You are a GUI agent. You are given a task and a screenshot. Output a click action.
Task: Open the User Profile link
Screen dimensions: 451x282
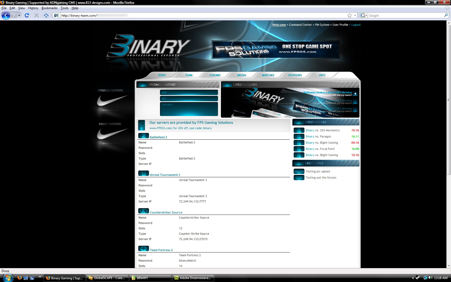coord(340,25)
